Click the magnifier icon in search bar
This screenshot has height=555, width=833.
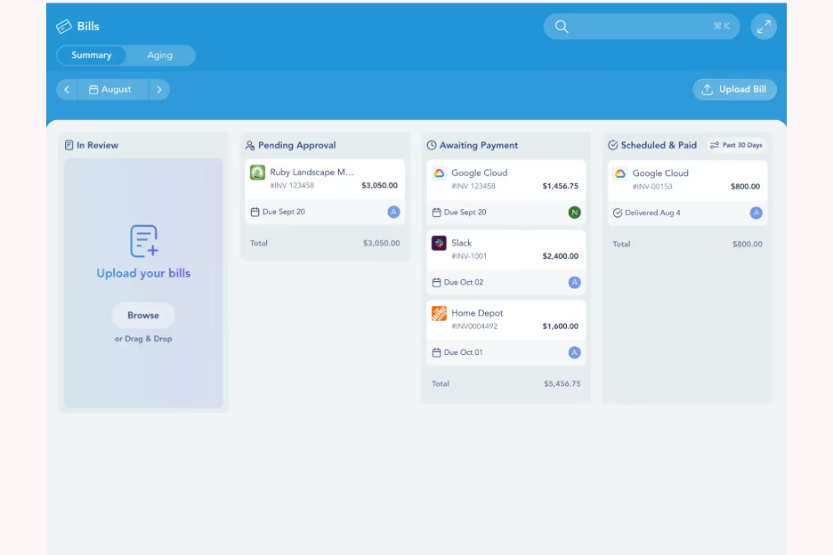tap(562, 27)
